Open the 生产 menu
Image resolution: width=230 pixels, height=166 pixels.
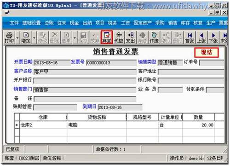click(x=211, y=23)
